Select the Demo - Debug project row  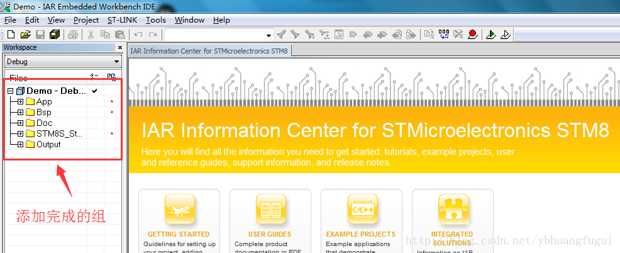coord(56,91)
